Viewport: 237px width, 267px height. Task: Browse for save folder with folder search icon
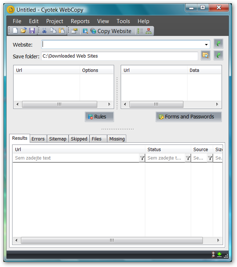click(x=206, y=55)
